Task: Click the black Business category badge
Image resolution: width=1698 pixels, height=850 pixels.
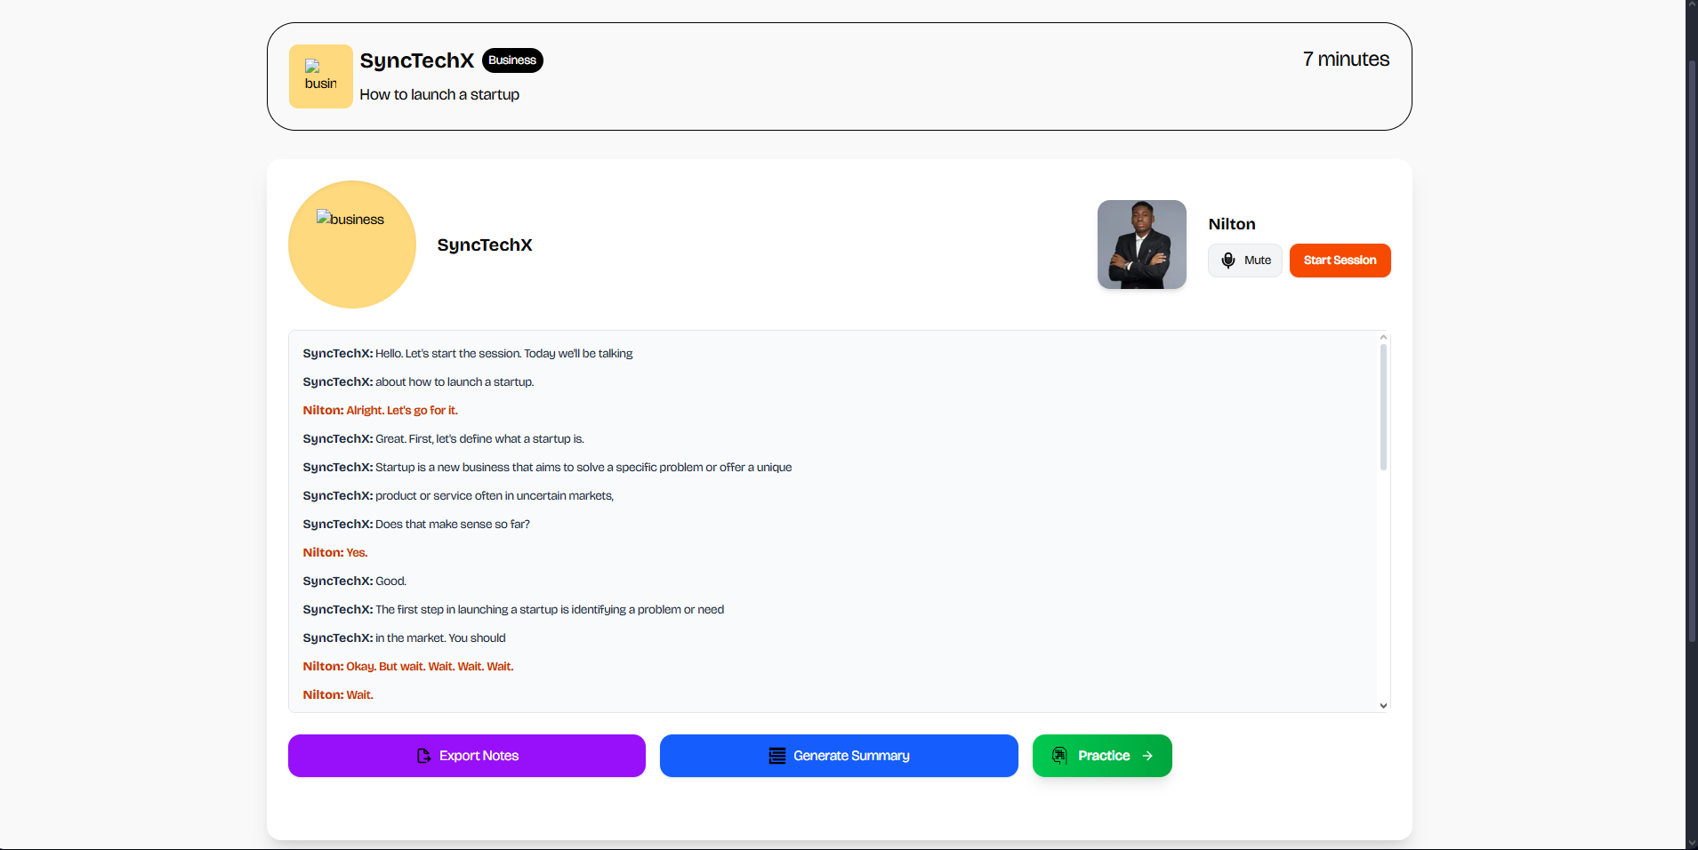Action: [512, 60]
